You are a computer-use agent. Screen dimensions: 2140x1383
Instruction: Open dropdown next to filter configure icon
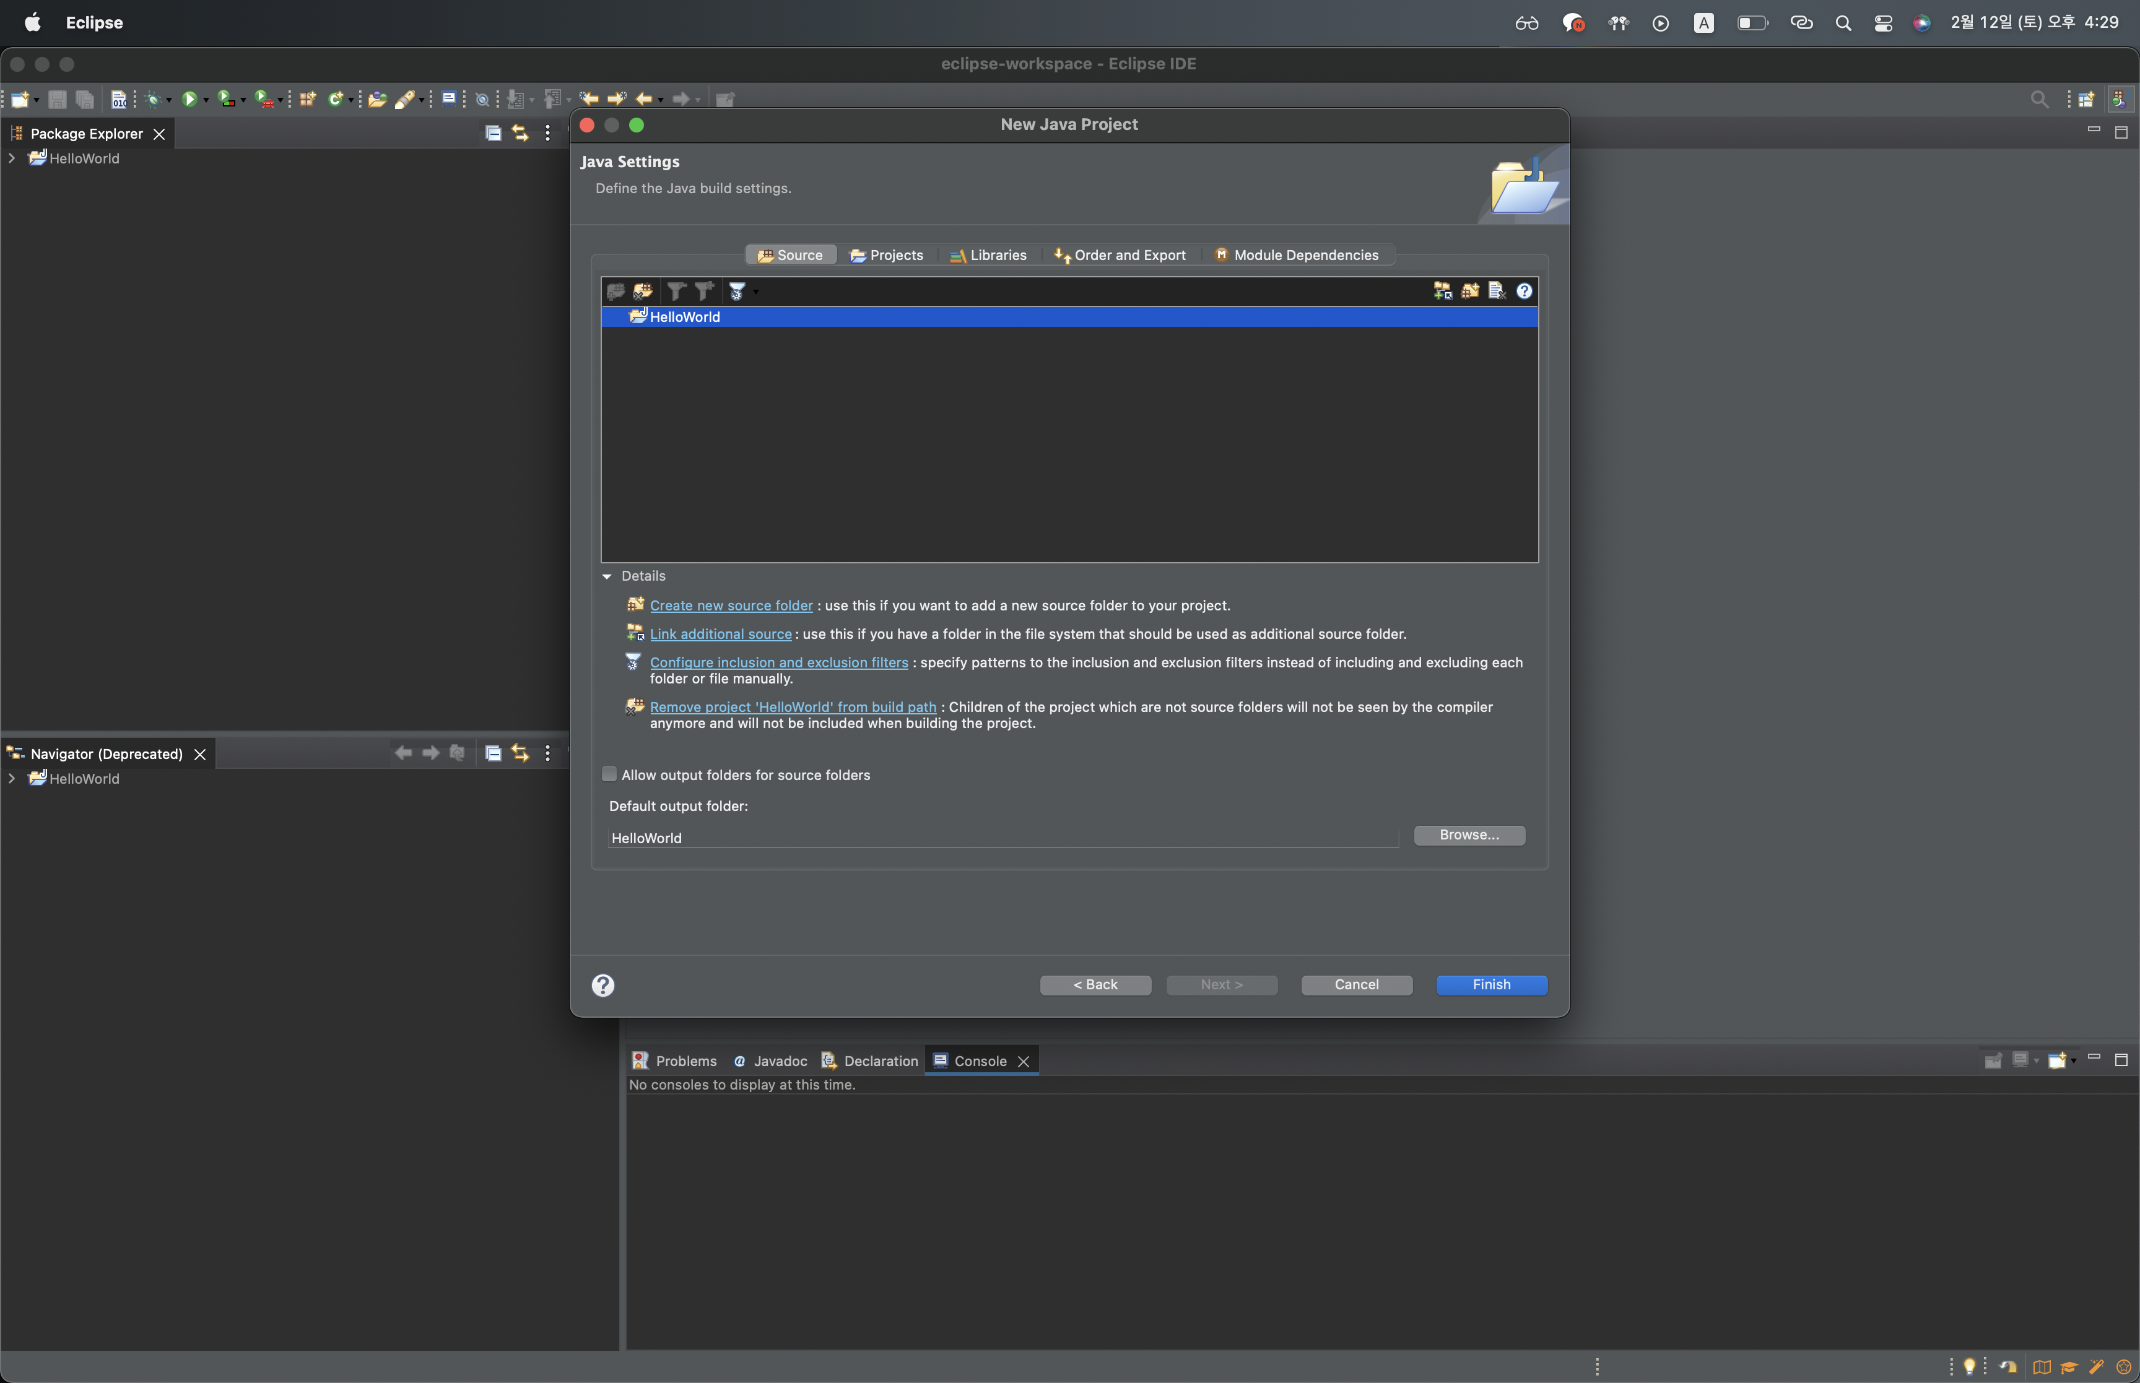(755, 292)
